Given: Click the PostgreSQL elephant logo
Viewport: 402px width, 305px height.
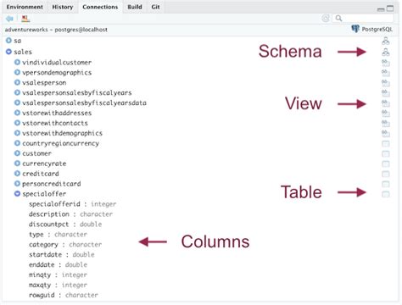Looking at the screenshot, I should [x=355, y=29].
